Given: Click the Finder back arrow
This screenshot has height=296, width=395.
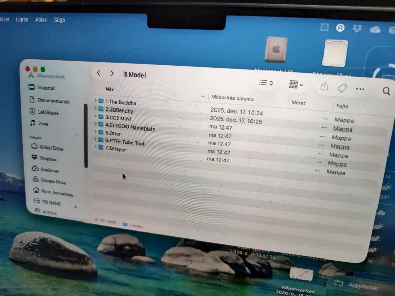Looking at the screenshot, I should 99,73.
